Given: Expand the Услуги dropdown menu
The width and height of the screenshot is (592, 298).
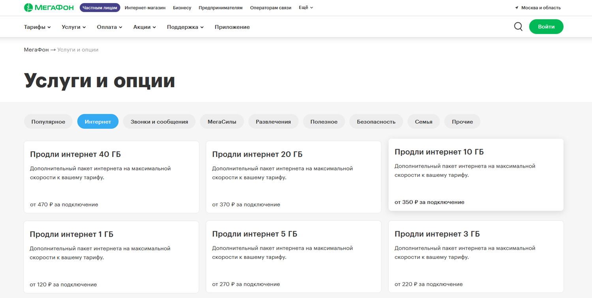Looking at the screenshot, I should tap(74, 27).
